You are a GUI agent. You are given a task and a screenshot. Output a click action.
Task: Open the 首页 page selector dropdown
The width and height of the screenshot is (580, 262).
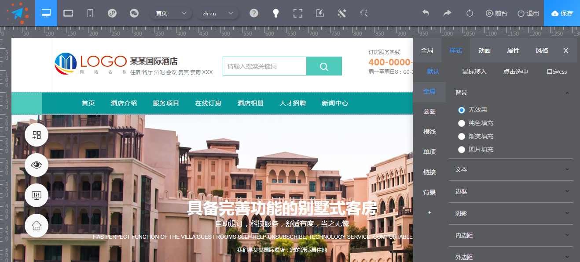click(171, 13)
